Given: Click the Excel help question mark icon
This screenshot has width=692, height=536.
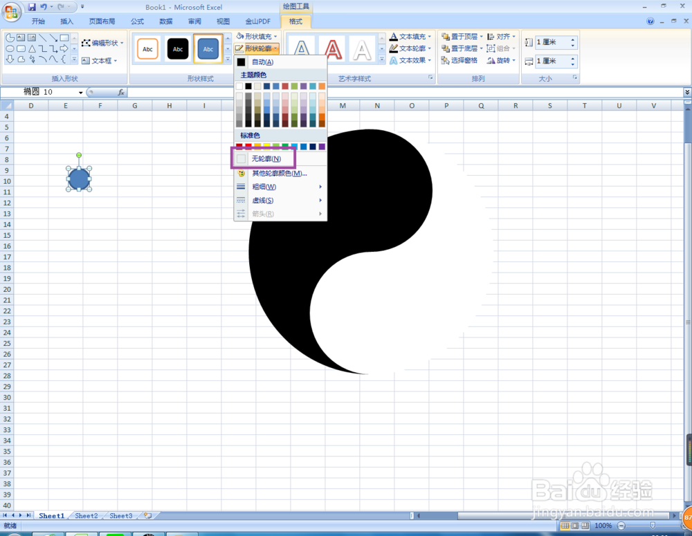Looking at the screenshot, I should point(650,21).
